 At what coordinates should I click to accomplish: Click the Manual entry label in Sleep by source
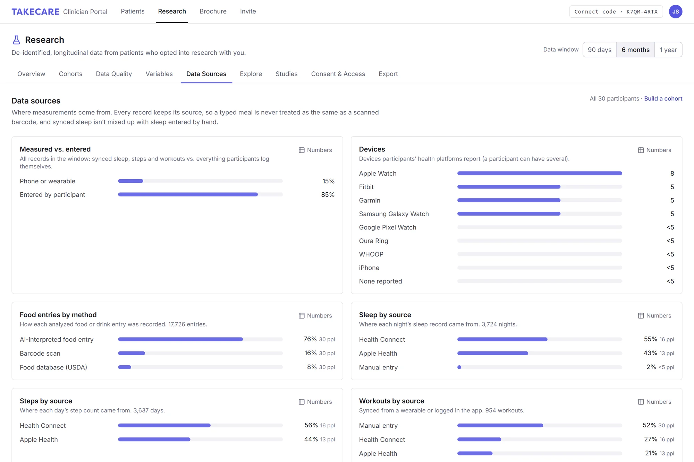point(378,367)
